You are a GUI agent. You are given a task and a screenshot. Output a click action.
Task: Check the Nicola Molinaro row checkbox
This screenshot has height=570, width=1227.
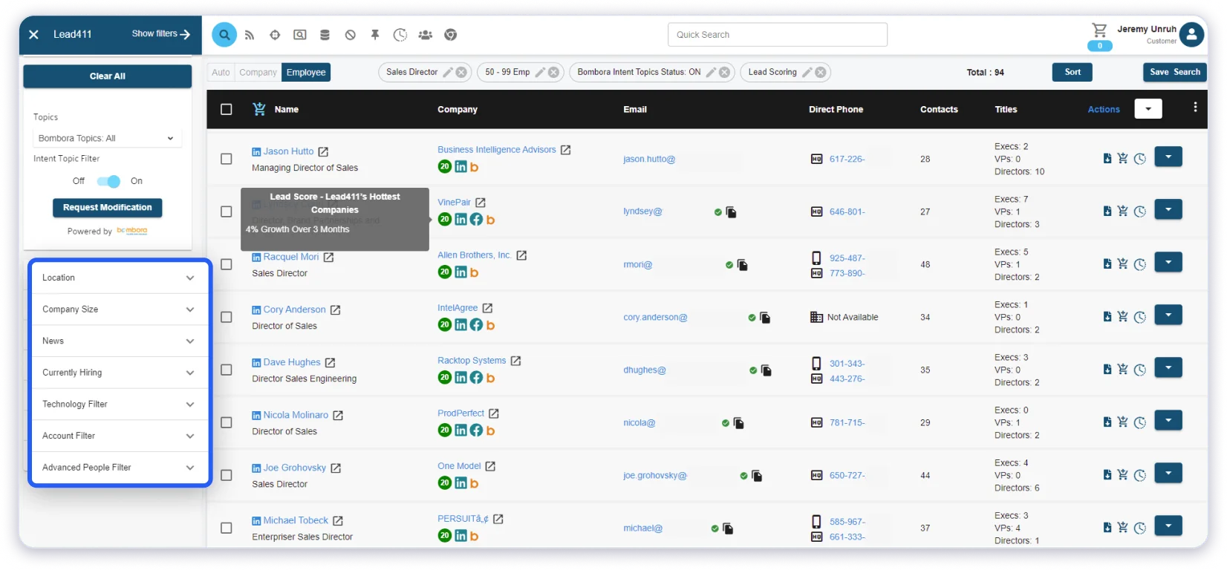coord(227,422)
